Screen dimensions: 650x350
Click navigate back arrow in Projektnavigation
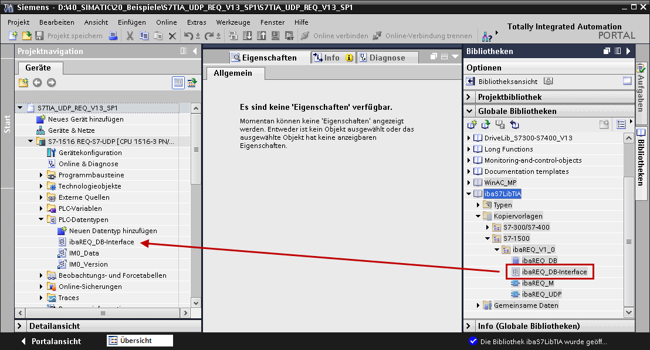38,83
